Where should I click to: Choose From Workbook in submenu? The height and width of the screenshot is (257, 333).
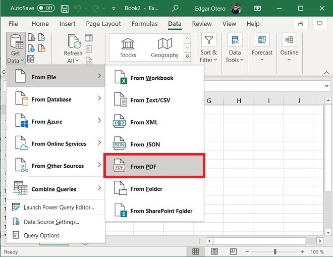pos(154,78)
